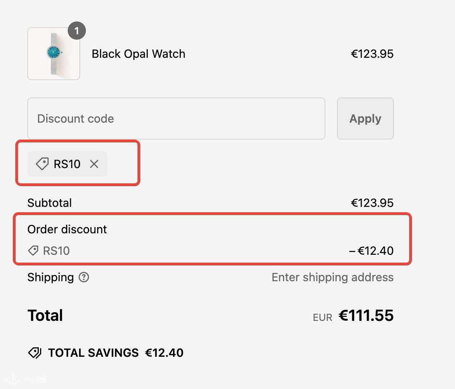The width and height of the screenshot is (455, 389).
Task: Click the quantity badge showing 1
Action: [77, 31]
